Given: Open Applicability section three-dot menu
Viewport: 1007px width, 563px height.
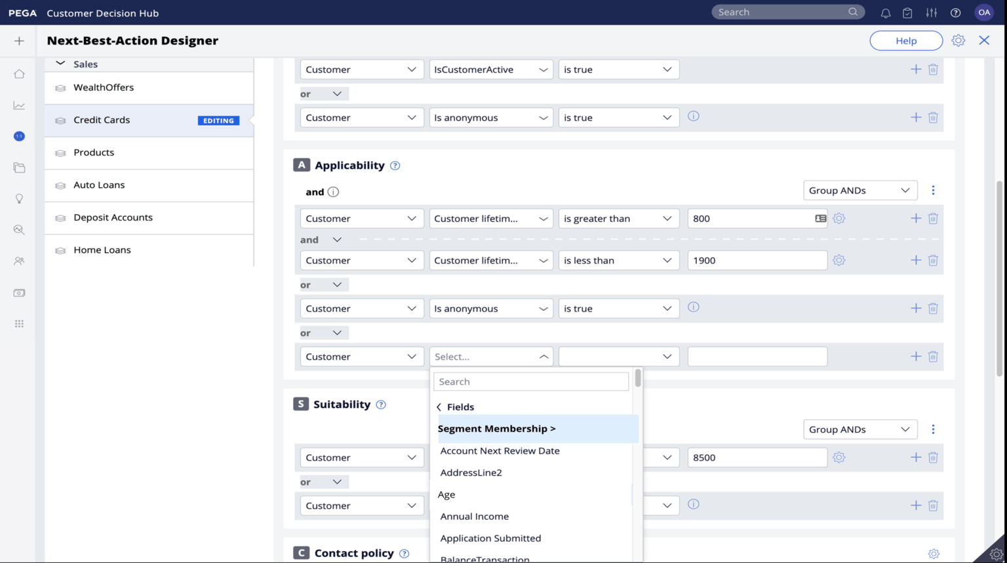Looking at the screenshot, I should [x=933, y=191].
